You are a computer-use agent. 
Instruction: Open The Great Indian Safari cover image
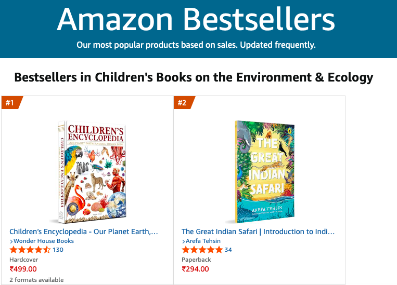tap(264, 171)
